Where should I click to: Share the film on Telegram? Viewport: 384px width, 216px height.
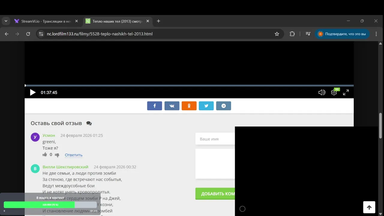(x=223, y=106)
